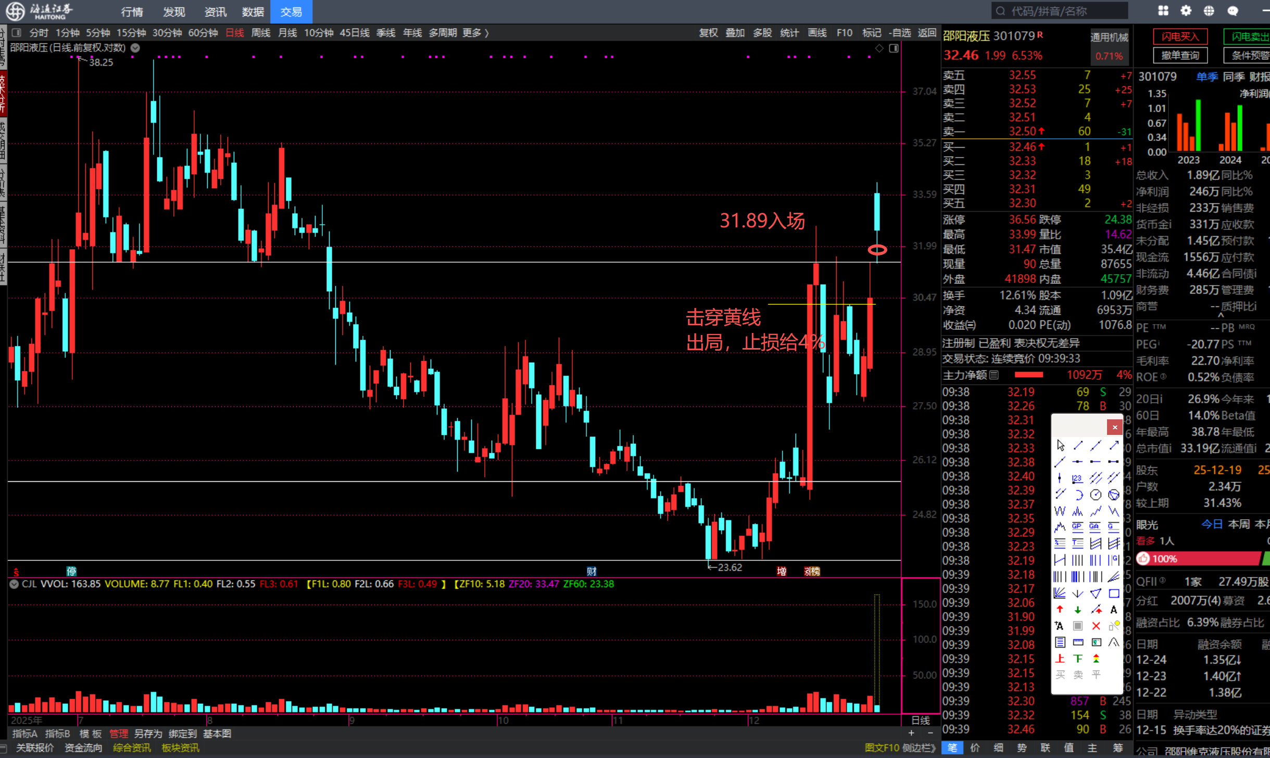The width and height of the screenshot is (1270, 758).
Task: Open the dropdown beside the 邵阳液压 chart title
Action: 135,48
